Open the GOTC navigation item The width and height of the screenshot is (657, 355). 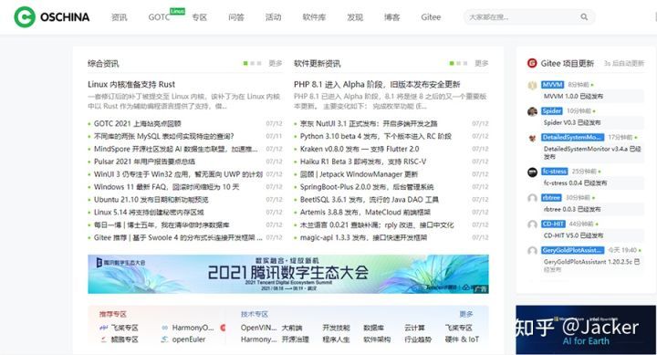click(x=159, y=17)
